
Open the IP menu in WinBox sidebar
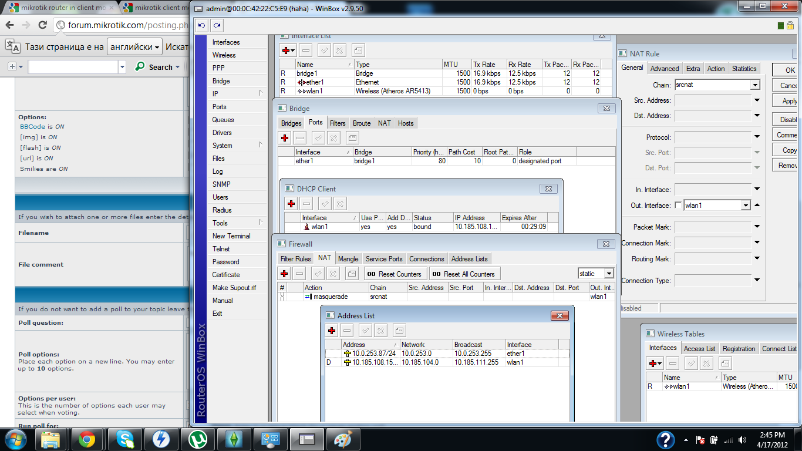[238, 94]
